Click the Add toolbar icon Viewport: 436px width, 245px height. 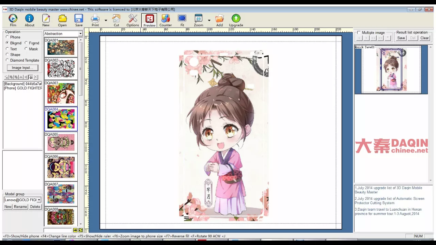[x=220, y=20]
